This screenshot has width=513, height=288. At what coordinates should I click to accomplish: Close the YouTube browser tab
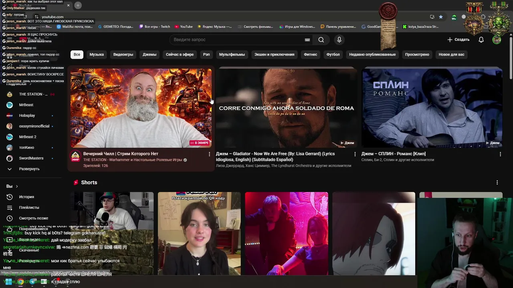[x=68, y=5]
